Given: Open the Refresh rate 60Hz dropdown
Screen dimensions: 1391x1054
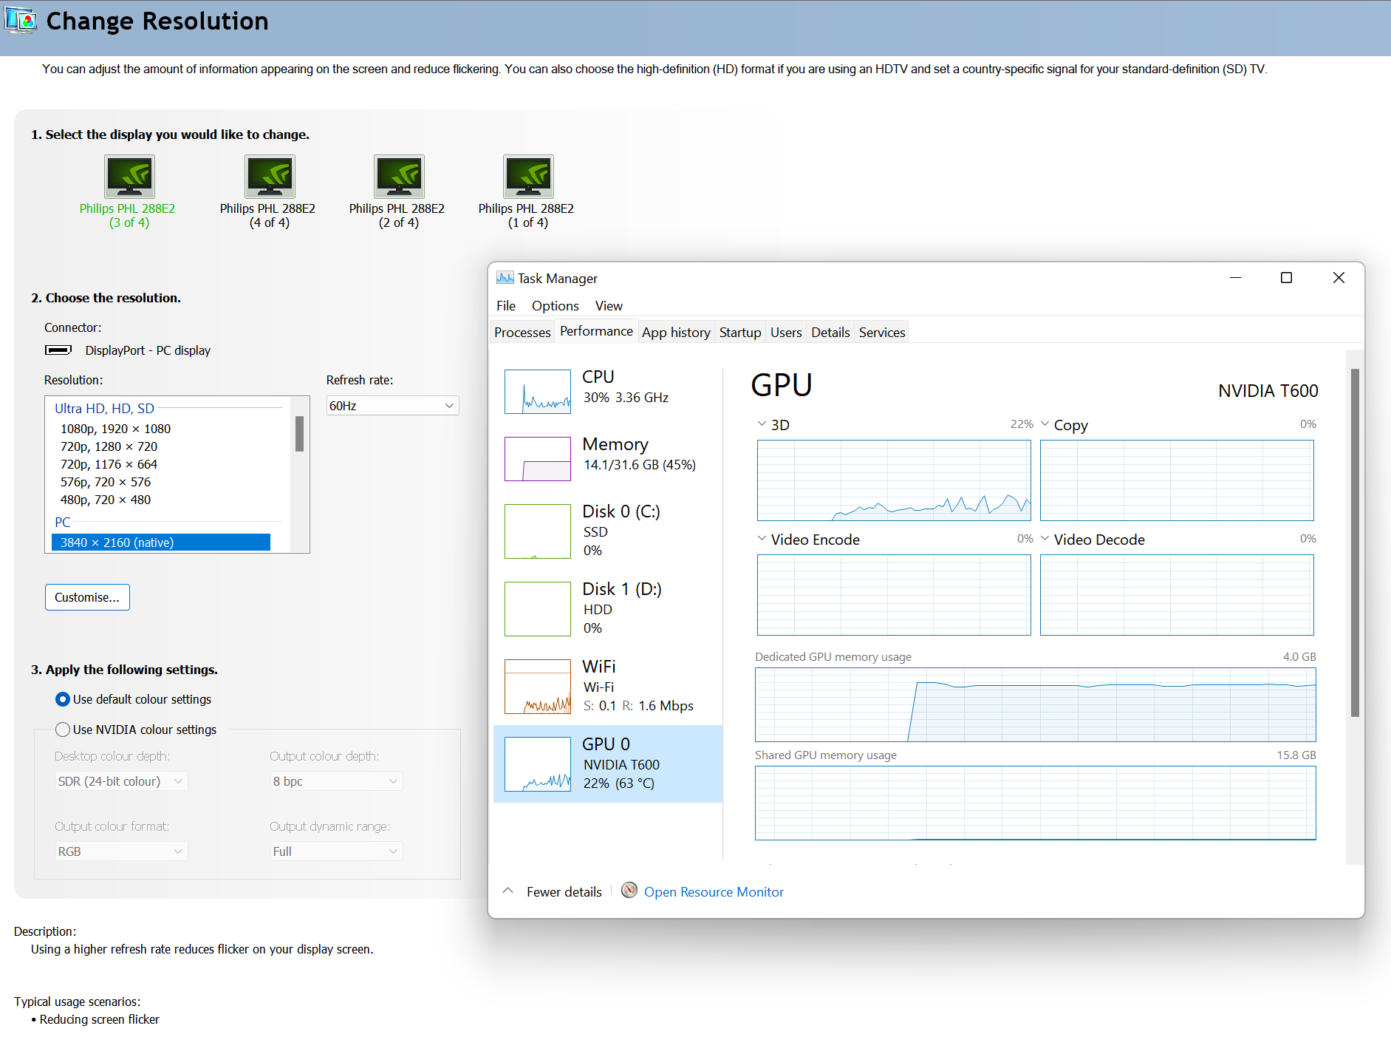Looking at the screenshot, I should click(x=393, y=406).
